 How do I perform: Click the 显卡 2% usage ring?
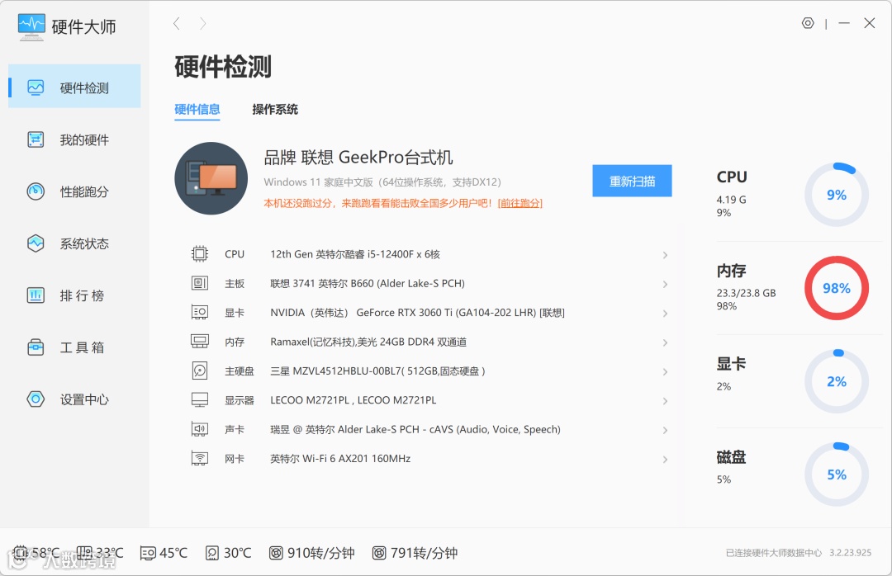click(x=836, y=381)
